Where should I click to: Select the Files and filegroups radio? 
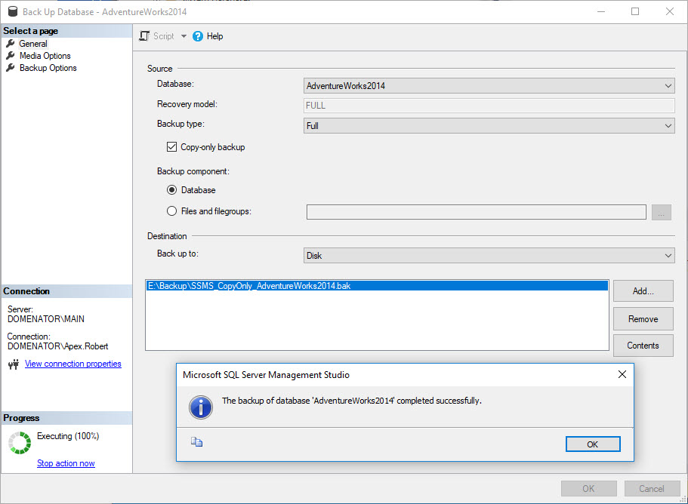click(171, 211)
